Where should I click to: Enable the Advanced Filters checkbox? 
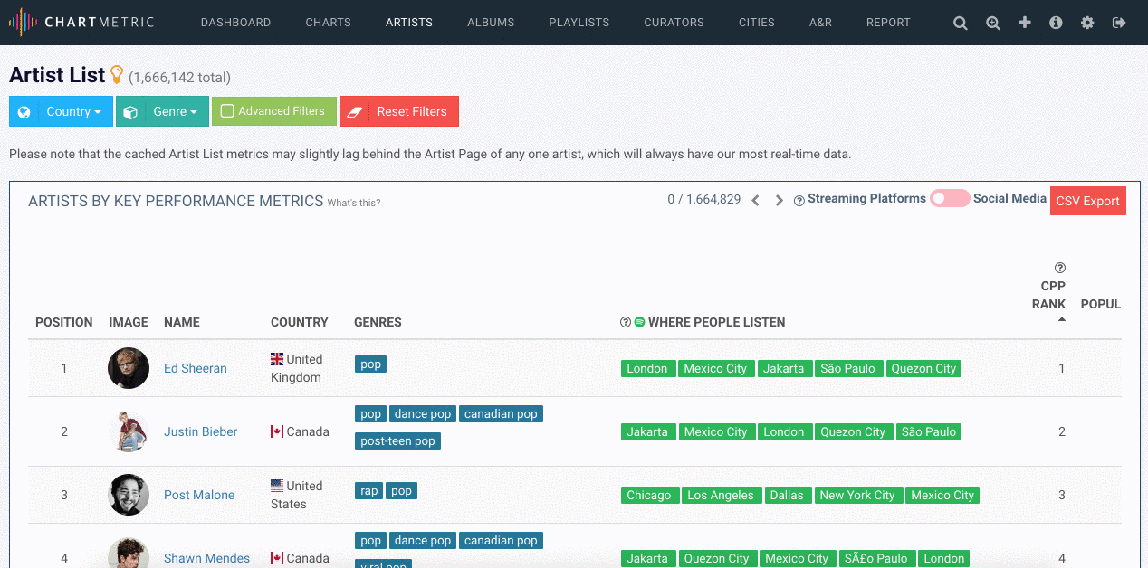(x=228, y=111)
